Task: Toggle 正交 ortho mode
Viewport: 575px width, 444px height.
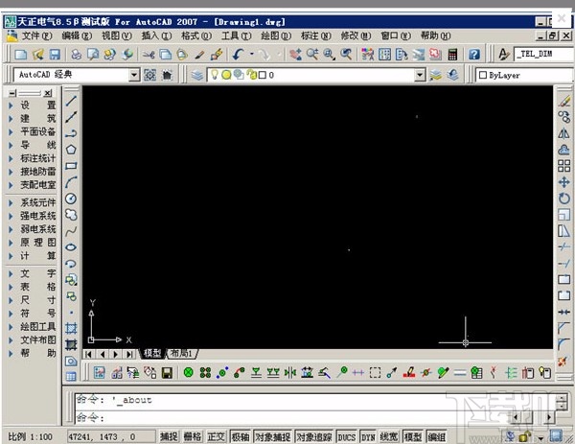Action: [x=216, y=436]
